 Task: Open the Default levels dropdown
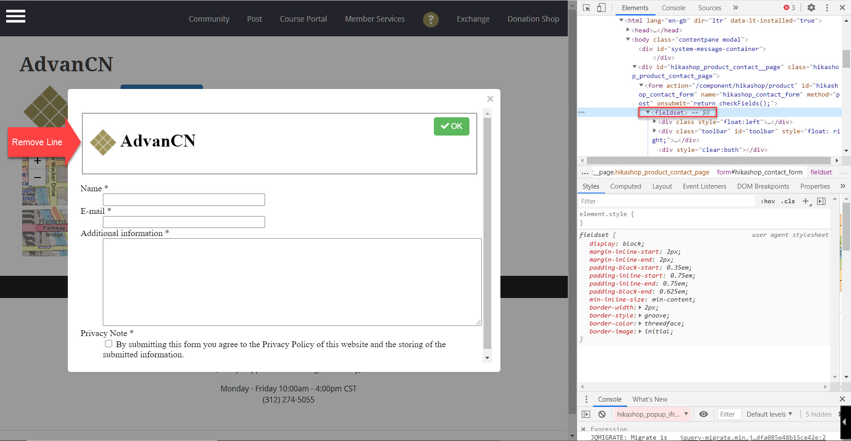pos(769,414)
